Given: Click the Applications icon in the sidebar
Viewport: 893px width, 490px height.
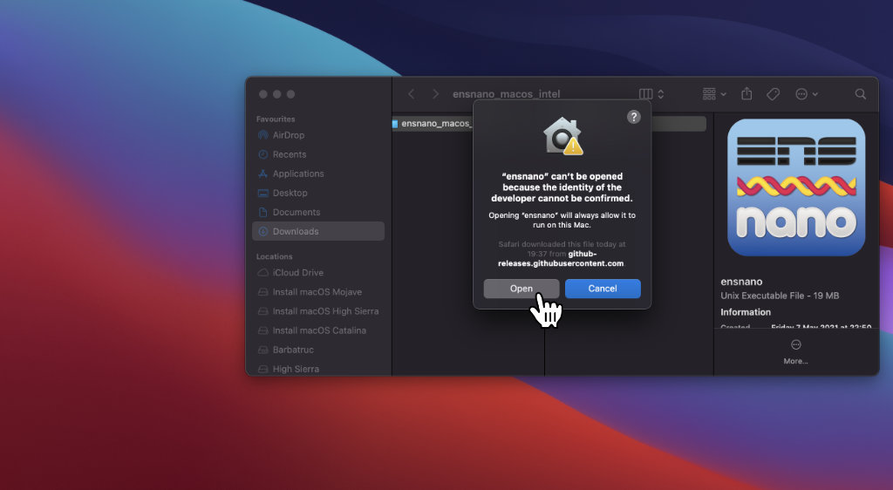Looking at the screenshot, I should coord(262,174).
